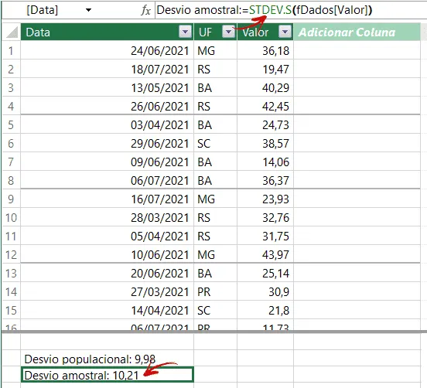
Task: Expand the [Data] name box dropdown arrow
Action: (88, 10)
